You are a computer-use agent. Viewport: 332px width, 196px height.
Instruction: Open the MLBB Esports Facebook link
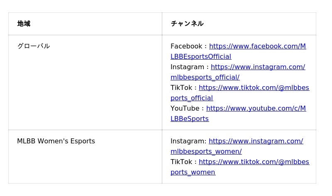pyautogui.click(x=257, y=46)
